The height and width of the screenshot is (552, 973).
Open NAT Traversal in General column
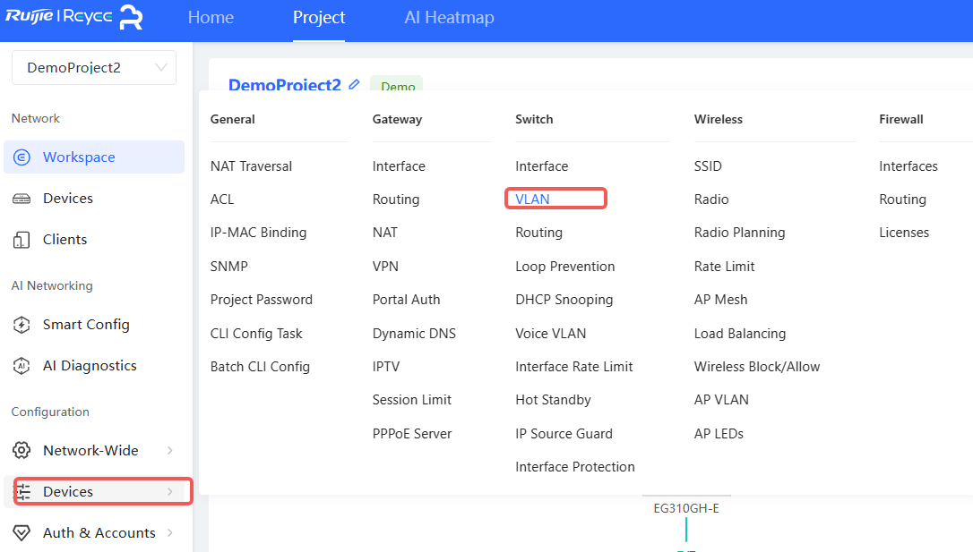251,166
